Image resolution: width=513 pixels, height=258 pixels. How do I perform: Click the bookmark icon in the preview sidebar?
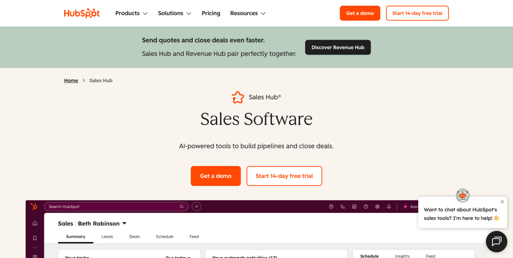pyautogui.click(x=35, y=238)
